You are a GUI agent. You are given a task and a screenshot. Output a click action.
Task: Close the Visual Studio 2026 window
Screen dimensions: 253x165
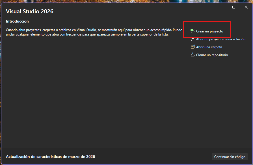point(246,7)
